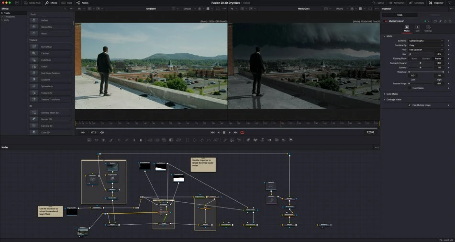
Task: Lock the MatteControl1 tool with lock icon
Action: click(x=445, y=21)
